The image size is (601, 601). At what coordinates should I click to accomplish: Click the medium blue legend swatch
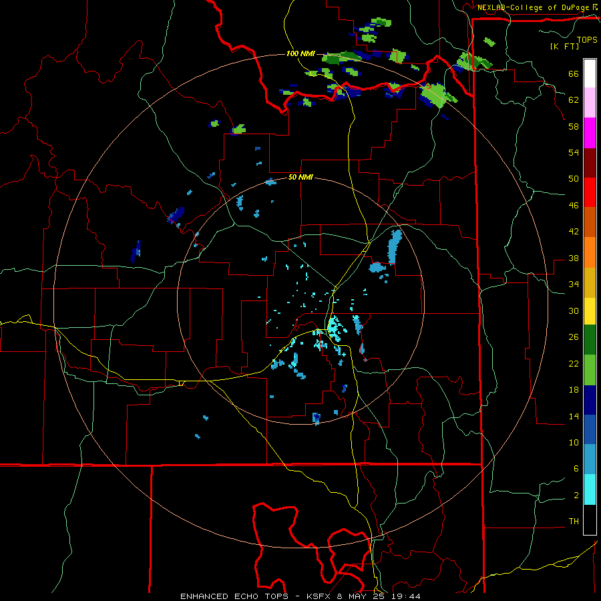(x=590, y=429)
